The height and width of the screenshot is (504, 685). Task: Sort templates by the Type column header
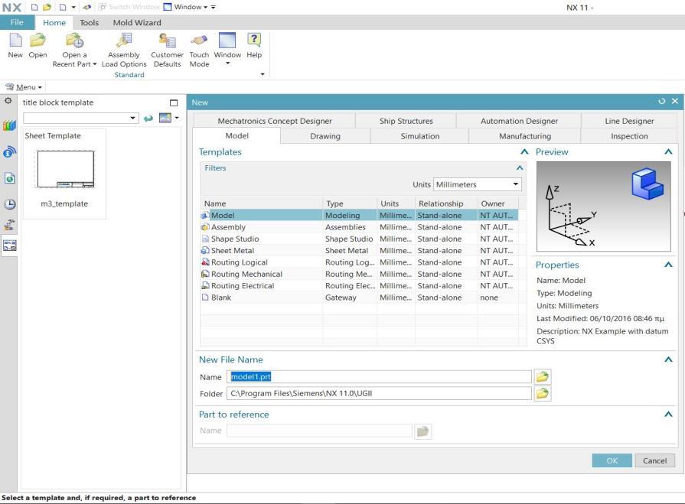350,203
